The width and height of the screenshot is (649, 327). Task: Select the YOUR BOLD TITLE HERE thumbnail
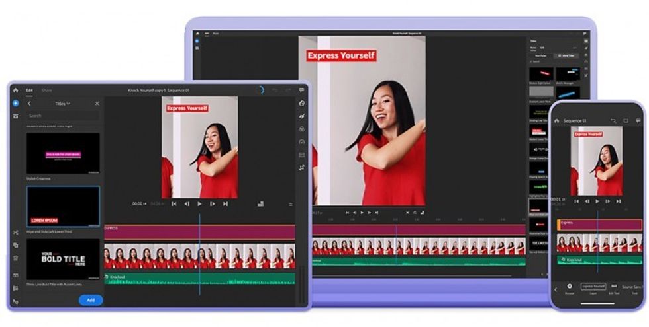(63, 259)
